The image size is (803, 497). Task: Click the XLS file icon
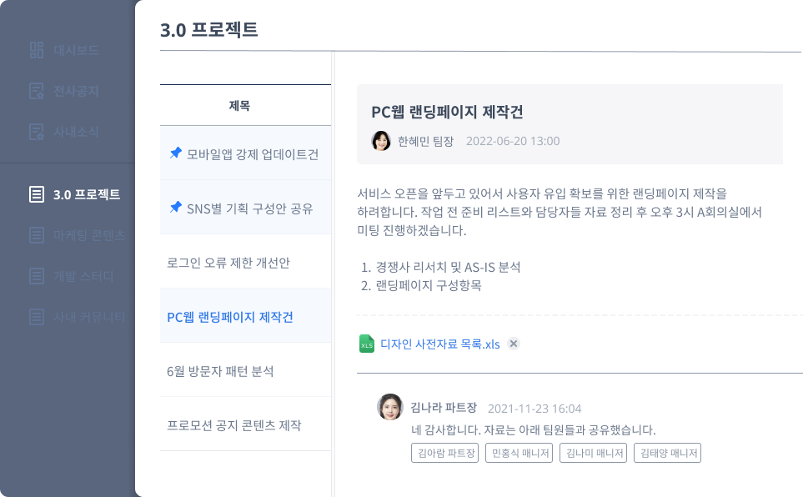pyautogui.click(x=366, y=344)
